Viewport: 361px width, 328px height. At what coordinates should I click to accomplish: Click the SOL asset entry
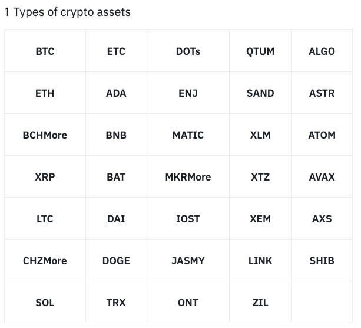(x=45, y=303)
